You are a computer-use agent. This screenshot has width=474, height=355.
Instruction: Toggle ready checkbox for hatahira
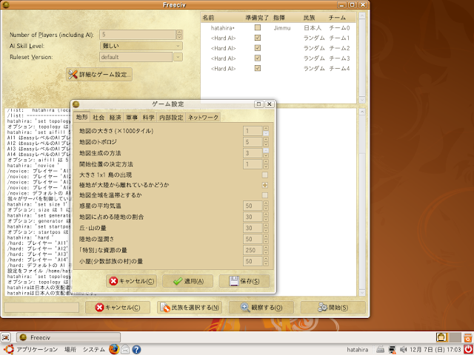click(x=257, y=28)
